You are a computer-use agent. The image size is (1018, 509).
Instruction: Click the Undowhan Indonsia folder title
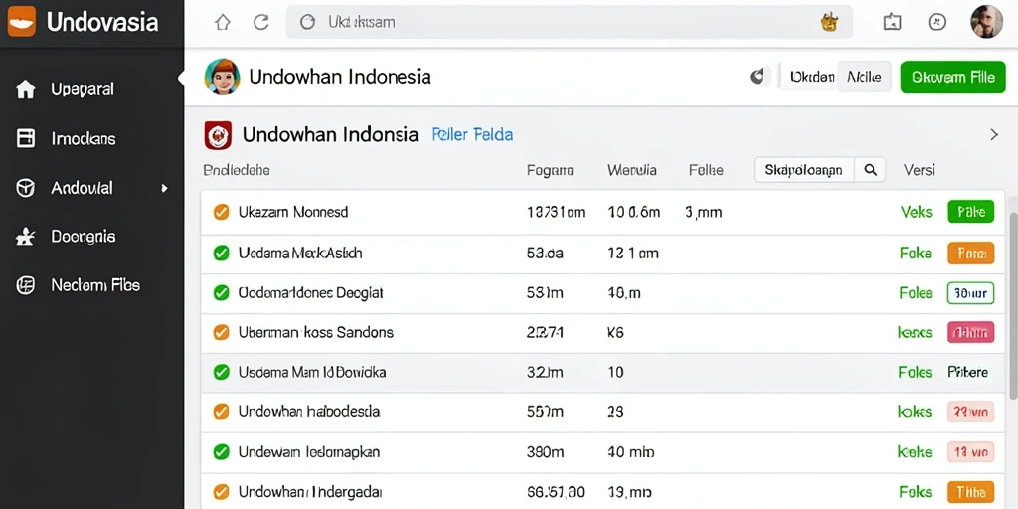click(x=330, y=135)
